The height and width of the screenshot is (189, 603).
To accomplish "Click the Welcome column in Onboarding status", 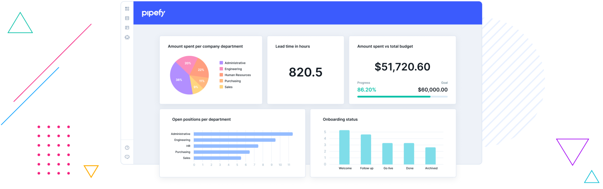I will tap(344, 147).
